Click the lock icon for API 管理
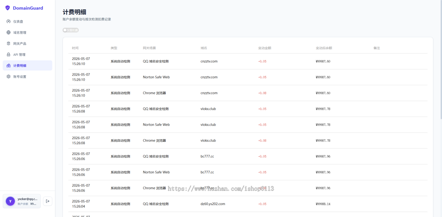The image size is (442, 217). coord(9,54)
